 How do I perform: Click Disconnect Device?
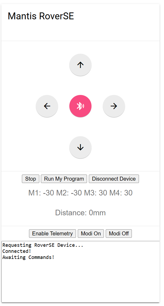click(114, 179)
